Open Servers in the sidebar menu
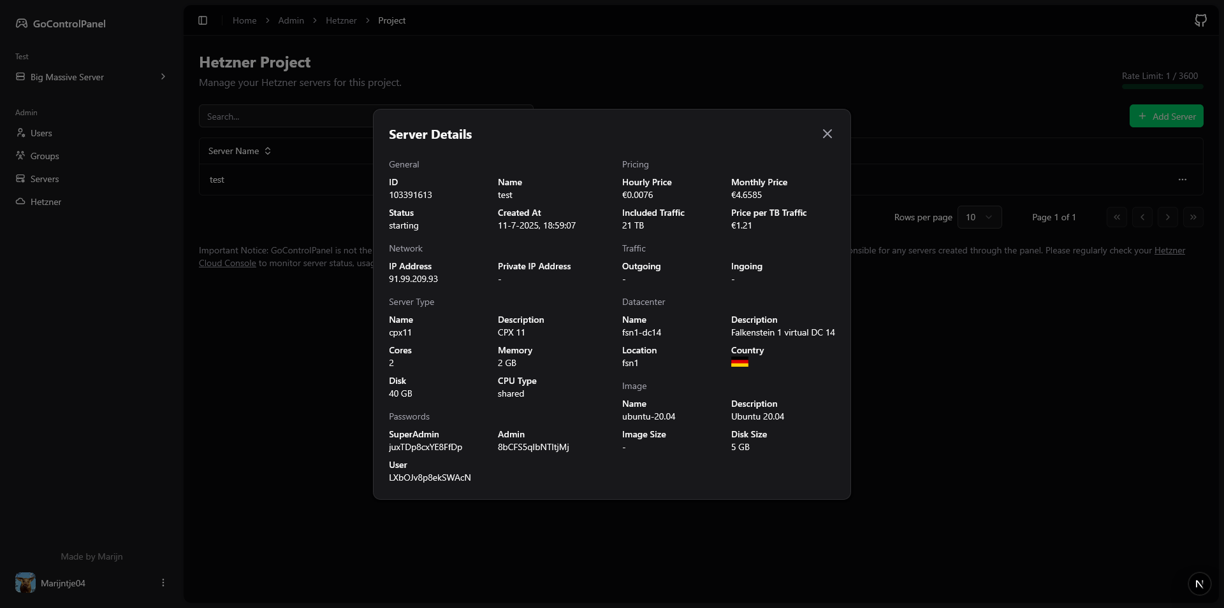This screenshot has width=1224, height=608. click(92, 179)
